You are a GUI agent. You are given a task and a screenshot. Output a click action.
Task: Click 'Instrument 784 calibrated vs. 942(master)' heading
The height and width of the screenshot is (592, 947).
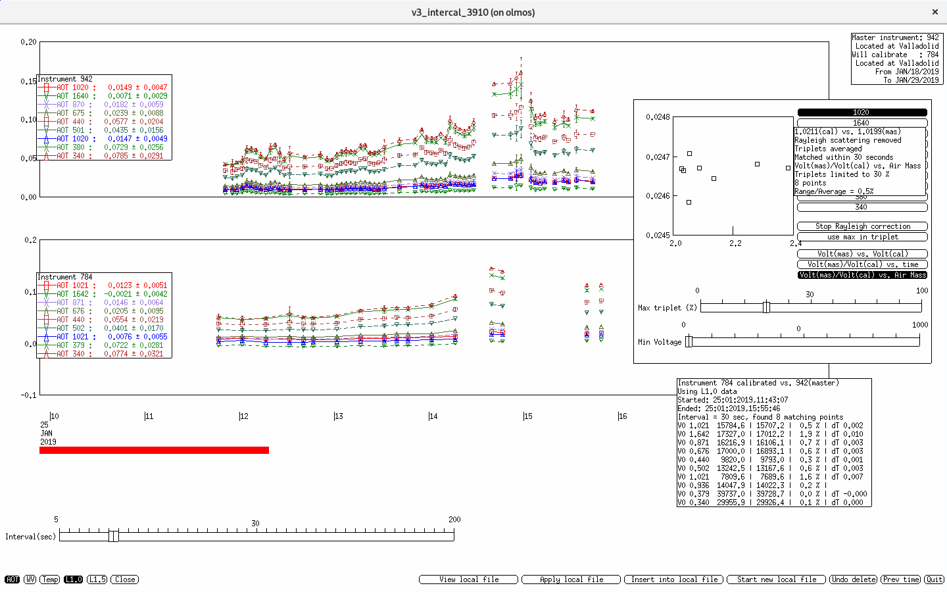tap(758, 383)
